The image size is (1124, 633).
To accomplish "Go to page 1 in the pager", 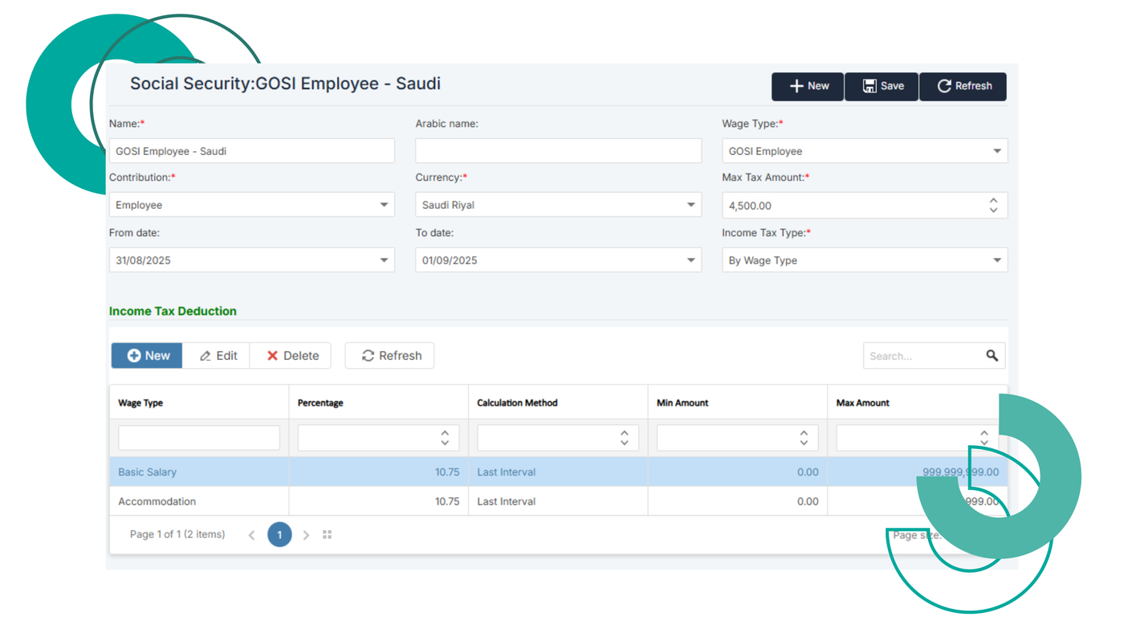I will coord(279,535).
